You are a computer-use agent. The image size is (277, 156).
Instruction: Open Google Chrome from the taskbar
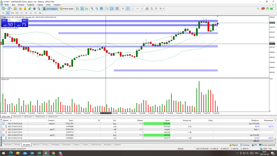click(53, 153)
